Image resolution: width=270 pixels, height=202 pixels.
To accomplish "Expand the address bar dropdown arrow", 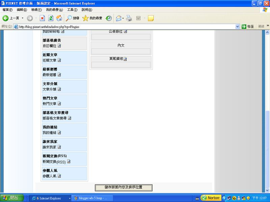I will coord(238,26).
